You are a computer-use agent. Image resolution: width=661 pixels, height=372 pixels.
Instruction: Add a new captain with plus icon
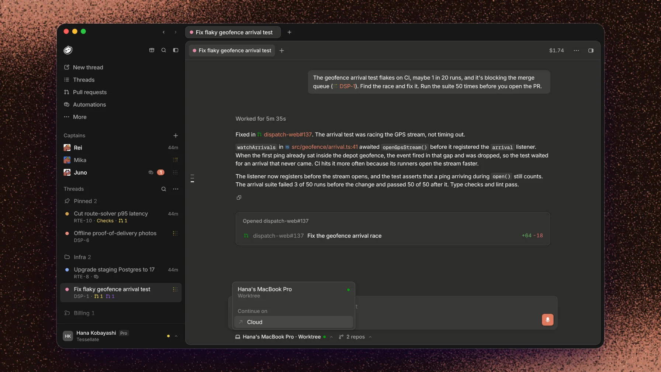(176, 135)
